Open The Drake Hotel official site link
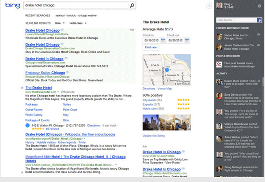The height and width of the screenshot is (182, 265). pos(38,88)
